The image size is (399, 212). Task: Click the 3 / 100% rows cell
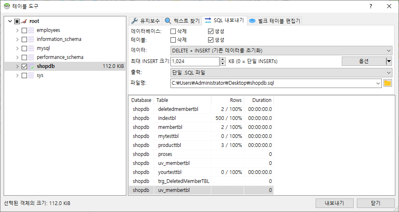[227, 145]
